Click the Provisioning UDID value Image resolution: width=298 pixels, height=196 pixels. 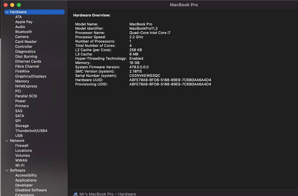pos(170,84)
